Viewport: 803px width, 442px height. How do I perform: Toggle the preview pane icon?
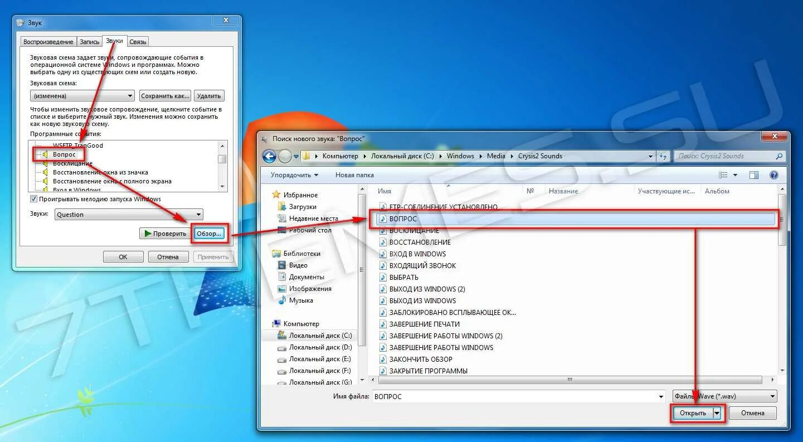tap(754, 175)
